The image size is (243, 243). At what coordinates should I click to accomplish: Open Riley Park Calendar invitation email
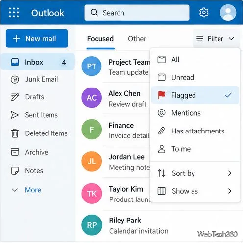159,225
